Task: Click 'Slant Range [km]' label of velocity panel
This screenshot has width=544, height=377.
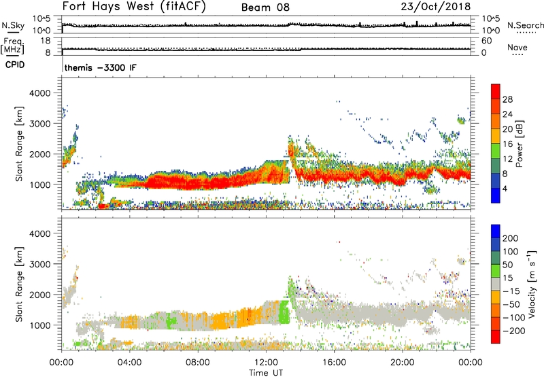Action: pyautogui.click(x=19, y=284)
